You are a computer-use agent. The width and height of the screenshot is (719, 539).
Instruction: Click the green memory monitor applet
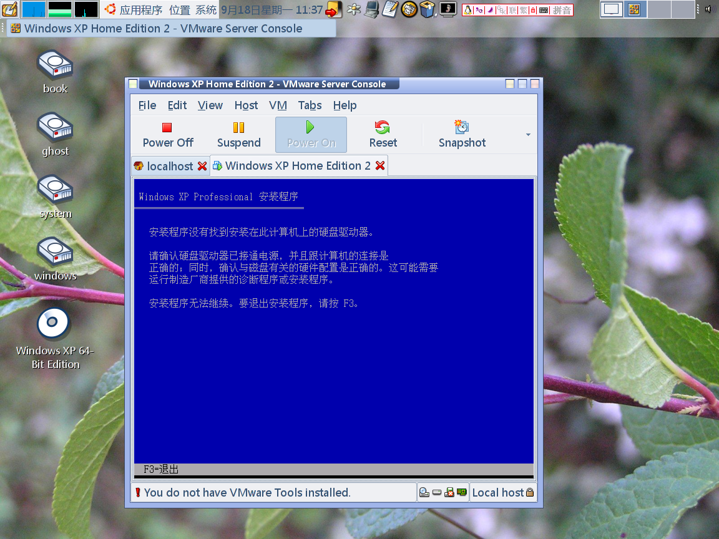coord(60,9)
